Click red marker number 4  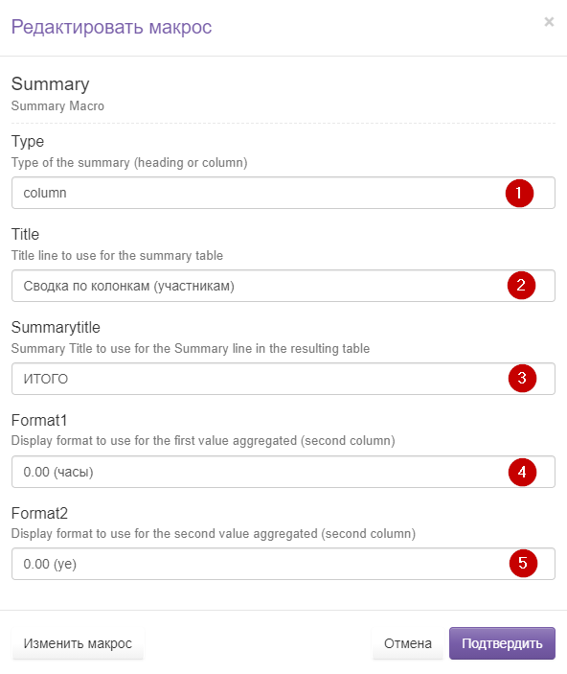click(x=522, y=472)
